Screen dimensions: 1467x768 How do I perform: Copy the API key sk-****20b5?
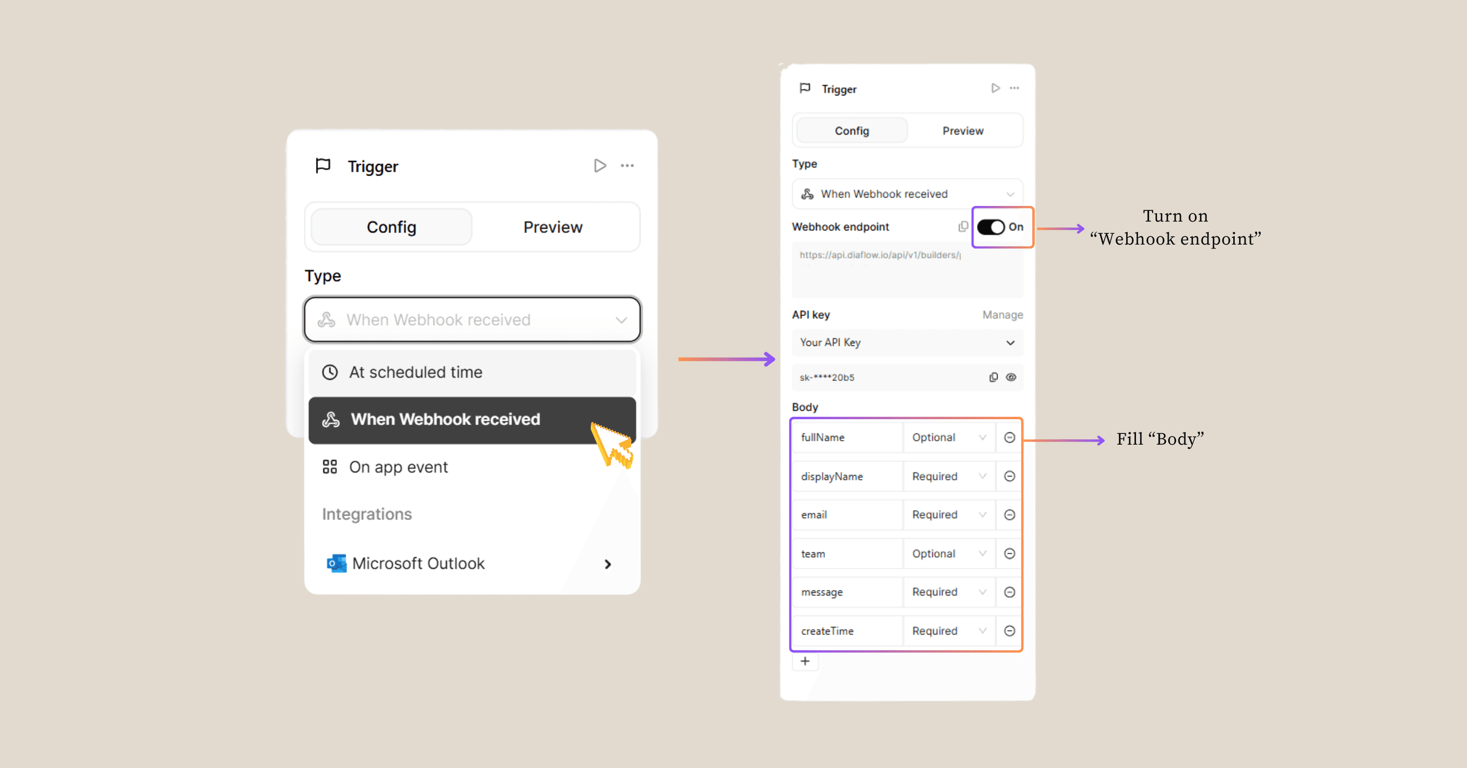pos(993,377)
